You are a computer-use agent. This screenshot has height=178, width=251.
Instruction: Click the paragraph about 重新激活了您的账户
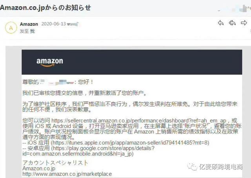(x=84, y=93)
